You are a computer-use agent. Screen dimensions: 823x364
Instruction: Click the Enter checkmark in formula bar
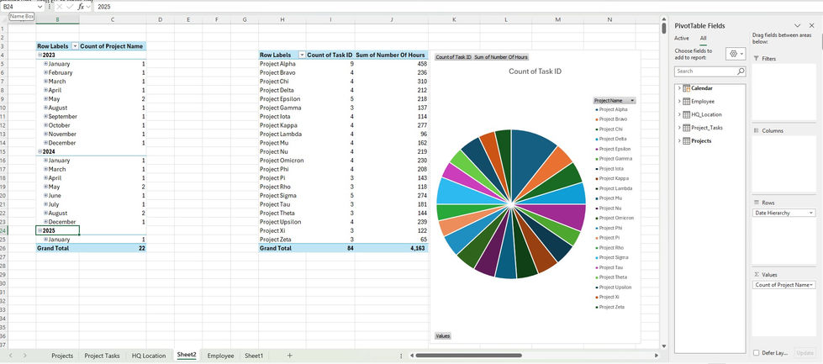pyautogui.click(x=69, y=8)
